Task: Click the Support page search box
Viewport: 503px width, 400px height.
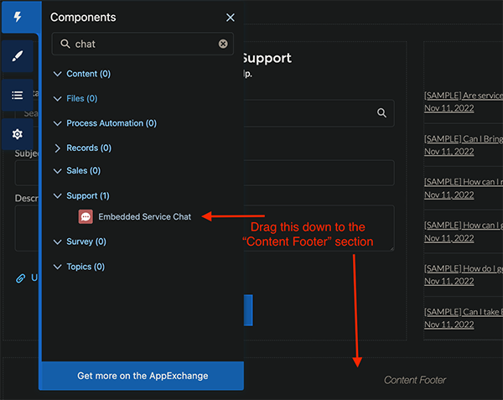Action: point(319,113)
